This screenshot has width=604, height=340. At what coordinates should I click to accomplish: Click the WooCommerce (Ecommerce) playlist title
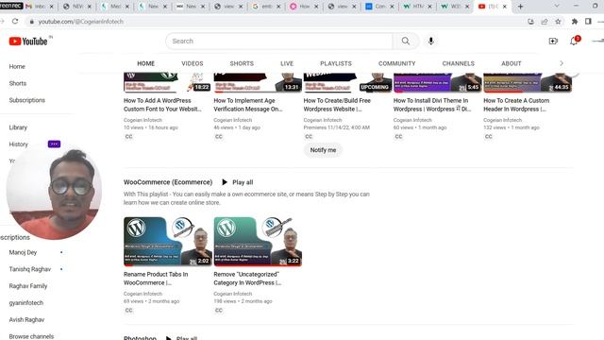(x=168, y=182)
